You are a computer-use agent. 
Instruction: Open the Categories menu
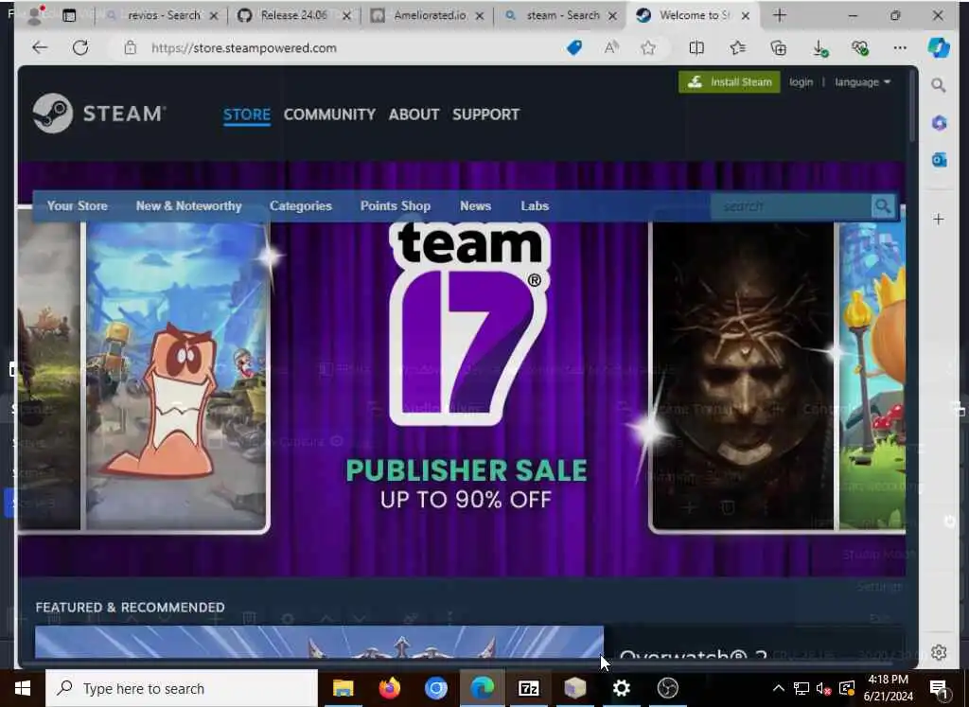click(300, 205)
